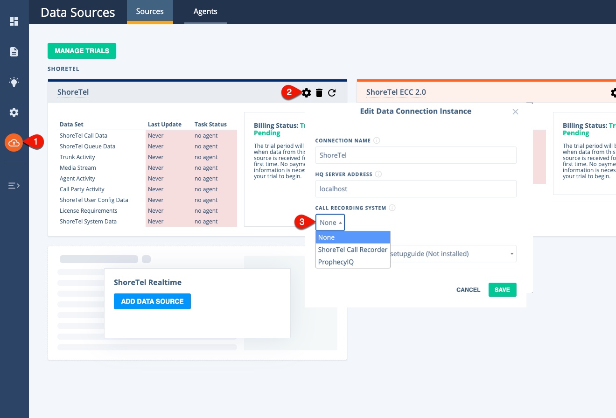The width and height of the screenshot is (616, 418).
Task: Show Call Recording System info icon
Action: 392,208
